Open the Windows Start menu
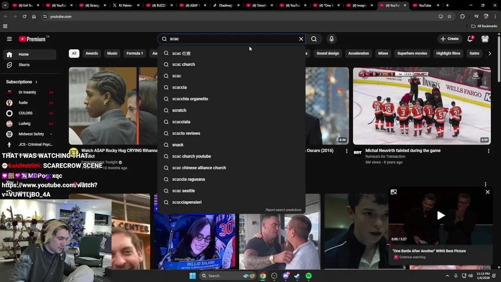This screenshot has width=501, height=282. click(x=193, y=276)
